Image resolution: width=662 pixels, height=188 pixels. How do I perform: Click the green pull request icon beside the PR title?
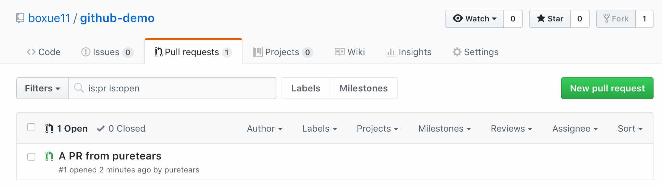(x=49, y=156)
